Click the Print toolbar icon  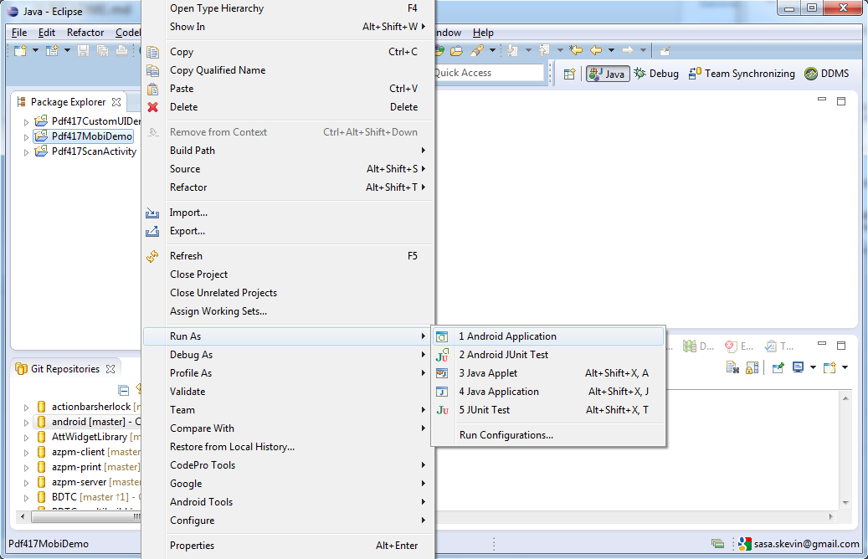click(121, 51)
